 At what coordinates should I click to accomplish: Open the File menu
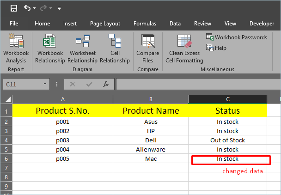pos(14,24)
